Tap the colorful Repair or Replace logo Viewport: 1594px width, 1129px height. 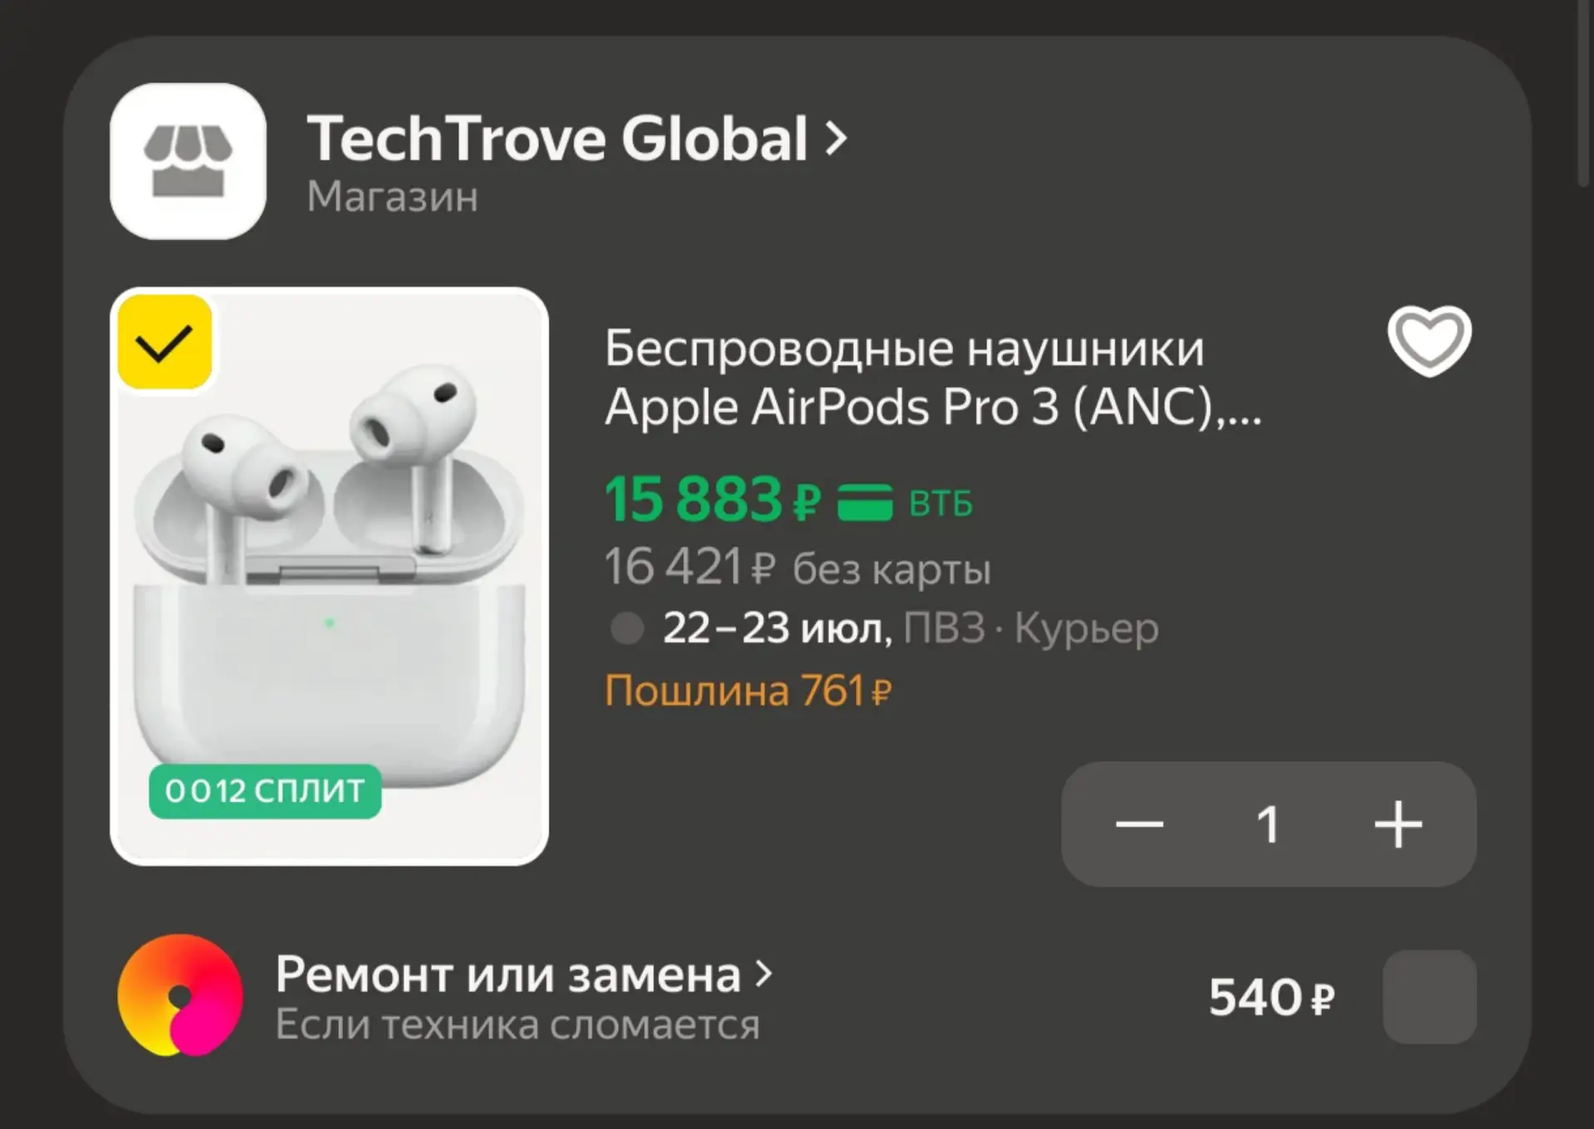click(x=180, y=995)
